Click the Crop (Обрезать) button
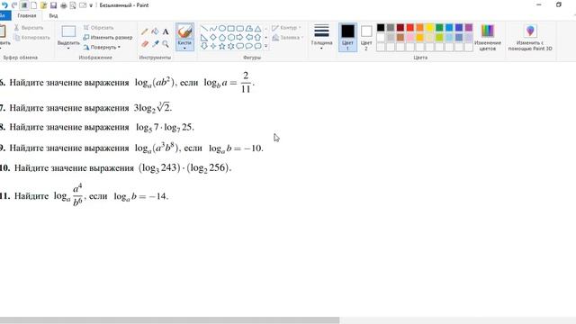The width and height of the screenshot is (576, 324). 98,28
